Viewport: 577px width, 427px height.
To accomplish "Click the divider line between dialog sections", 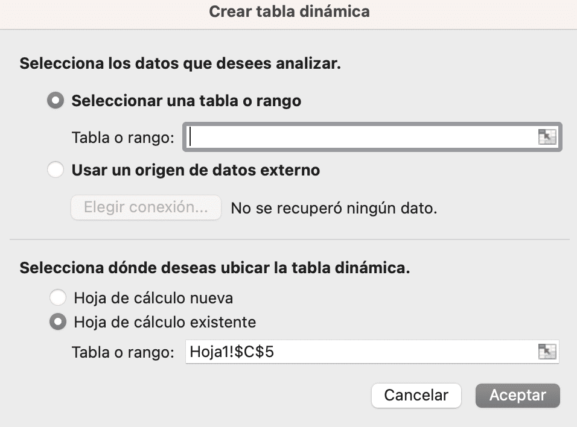I will [288, 238].
